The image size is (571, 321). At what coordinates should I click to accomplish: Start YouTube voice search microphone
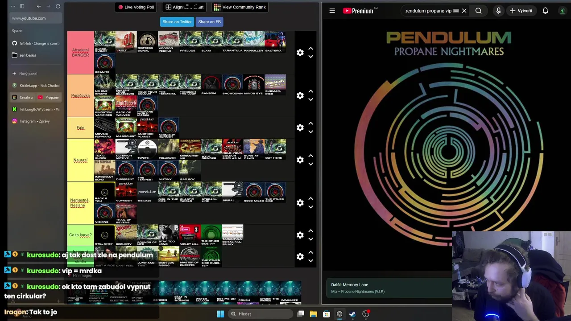(499, 11)
